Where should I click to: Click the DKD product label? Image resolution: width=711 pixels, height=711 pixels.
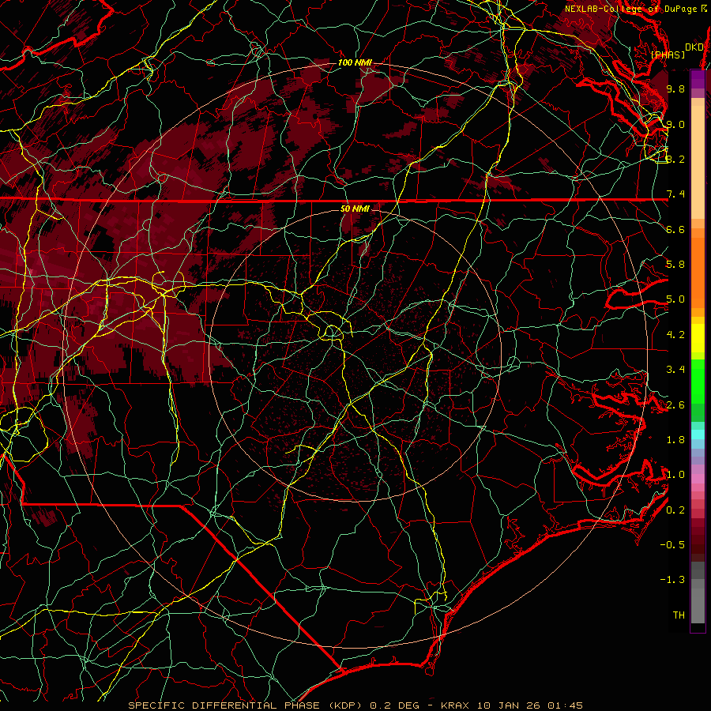694,47
